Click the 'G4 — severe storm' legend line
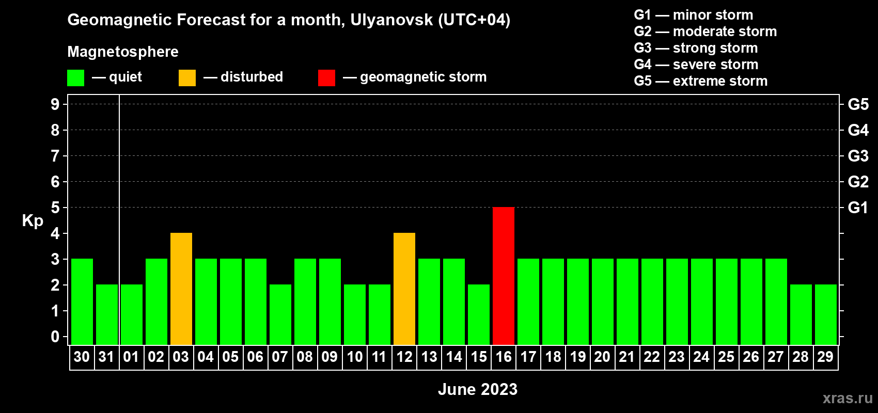878x413 pixels. 696,65
